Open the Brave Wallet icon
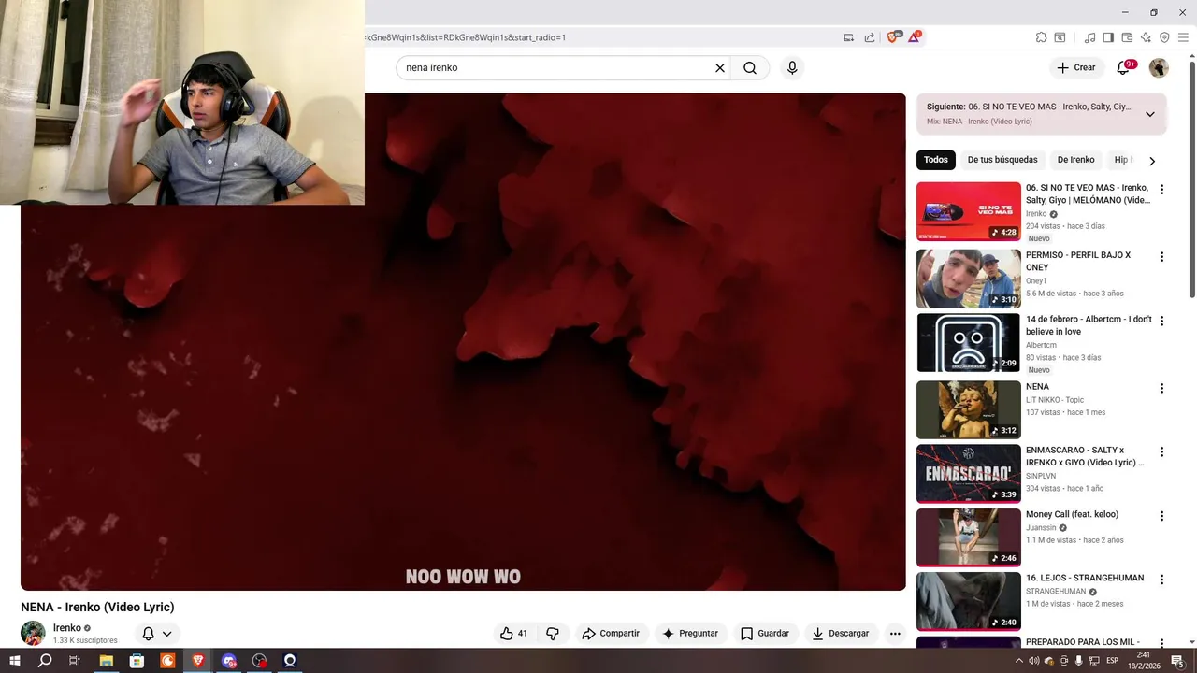 click(x=1127, y=37)
